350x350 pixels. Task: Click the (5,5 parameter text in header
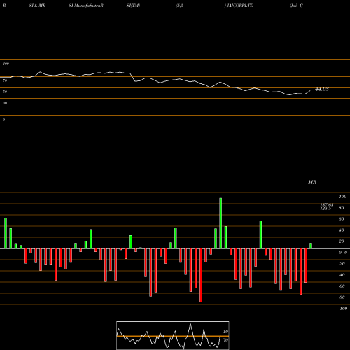(x=180, y=6)
